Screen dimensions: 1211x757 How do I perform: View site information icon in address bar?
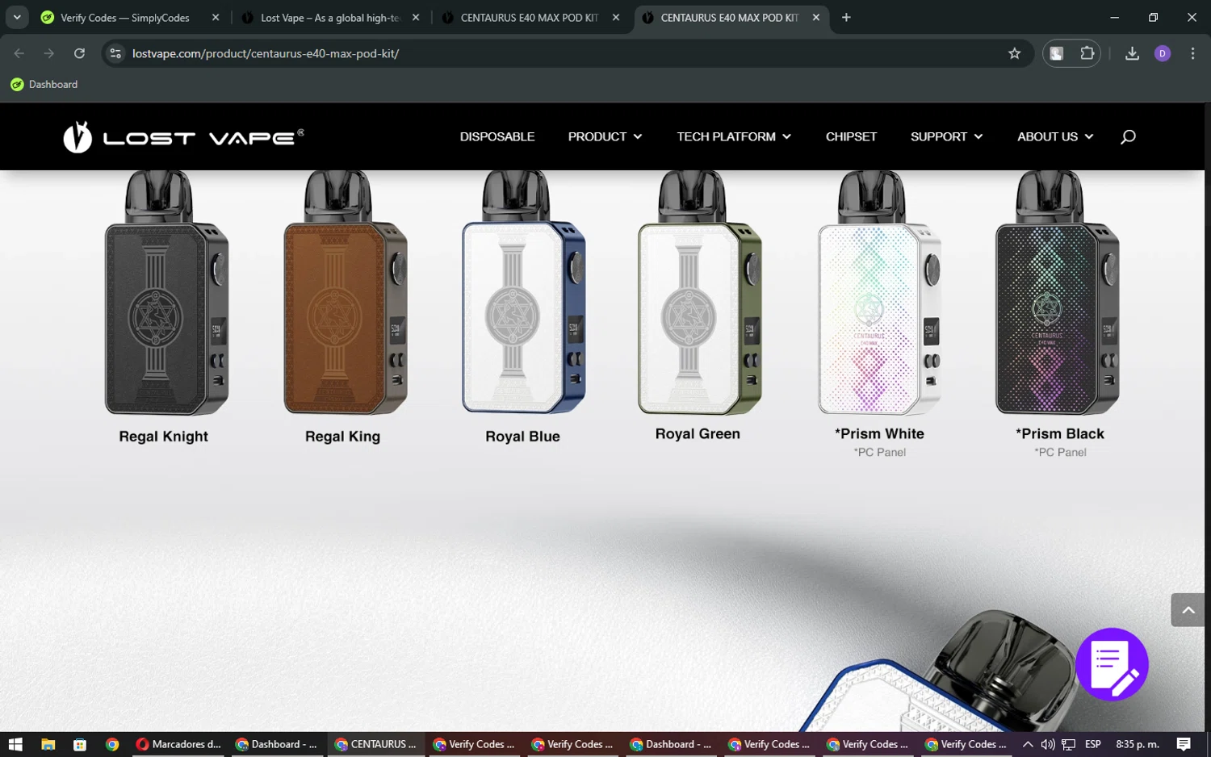pos(115,53)
